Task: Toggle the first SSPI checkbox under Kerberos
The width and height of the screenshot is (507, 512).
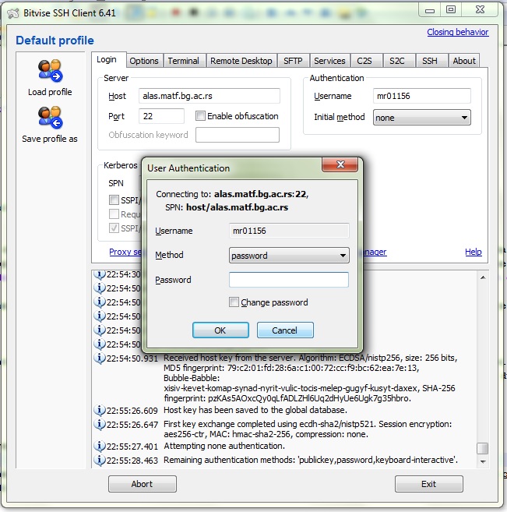Action: coord(114,200)
